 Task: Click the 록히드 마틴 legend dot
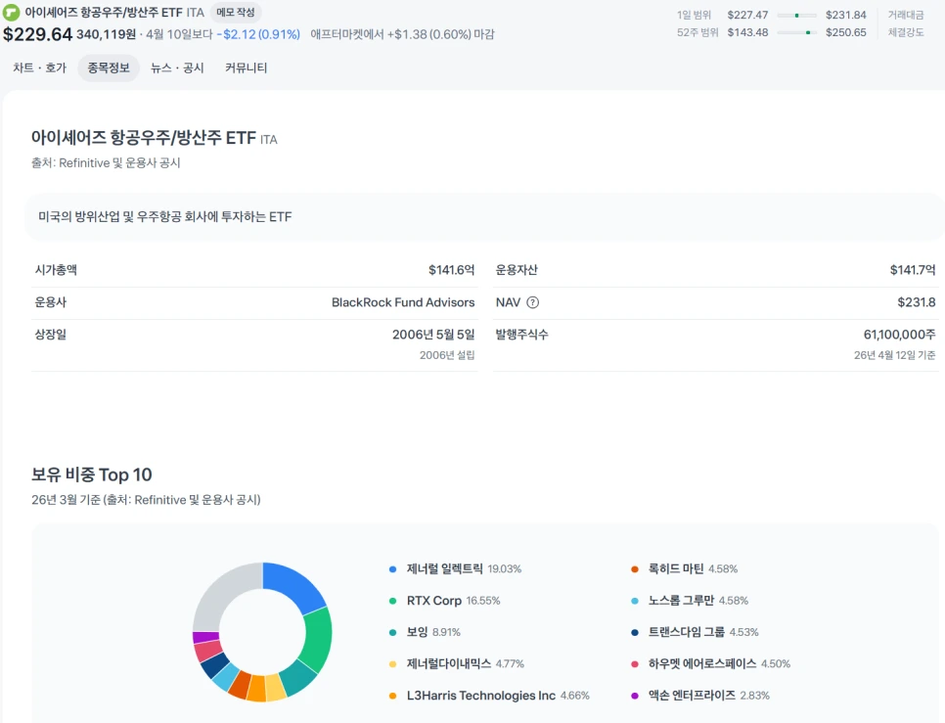pos(635,569)
